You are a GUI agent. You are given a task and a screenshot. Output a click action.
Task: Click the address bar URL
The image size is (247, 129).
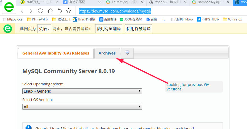coord(115,11)
